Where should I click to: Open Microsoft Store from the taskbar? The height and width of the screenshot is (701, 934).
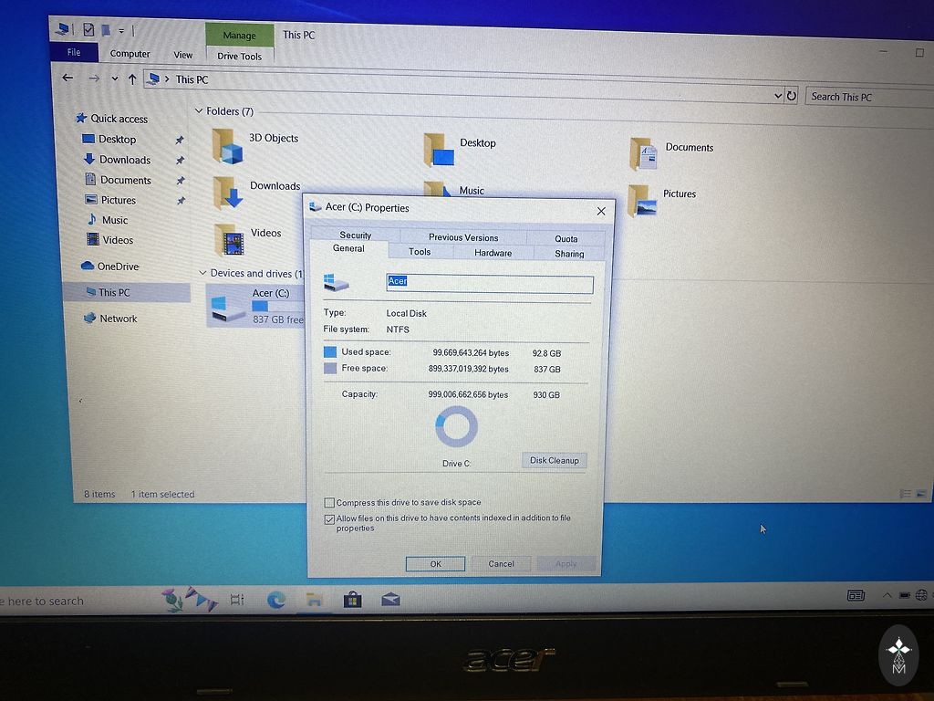[x=352, y=600]
